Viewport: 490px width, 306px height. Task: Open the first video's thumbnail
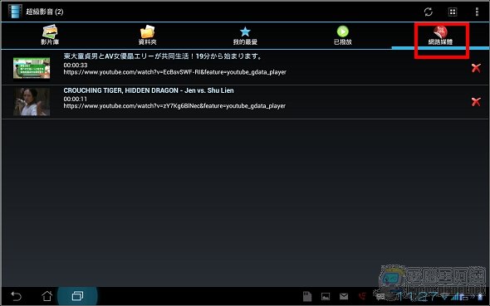32,68
